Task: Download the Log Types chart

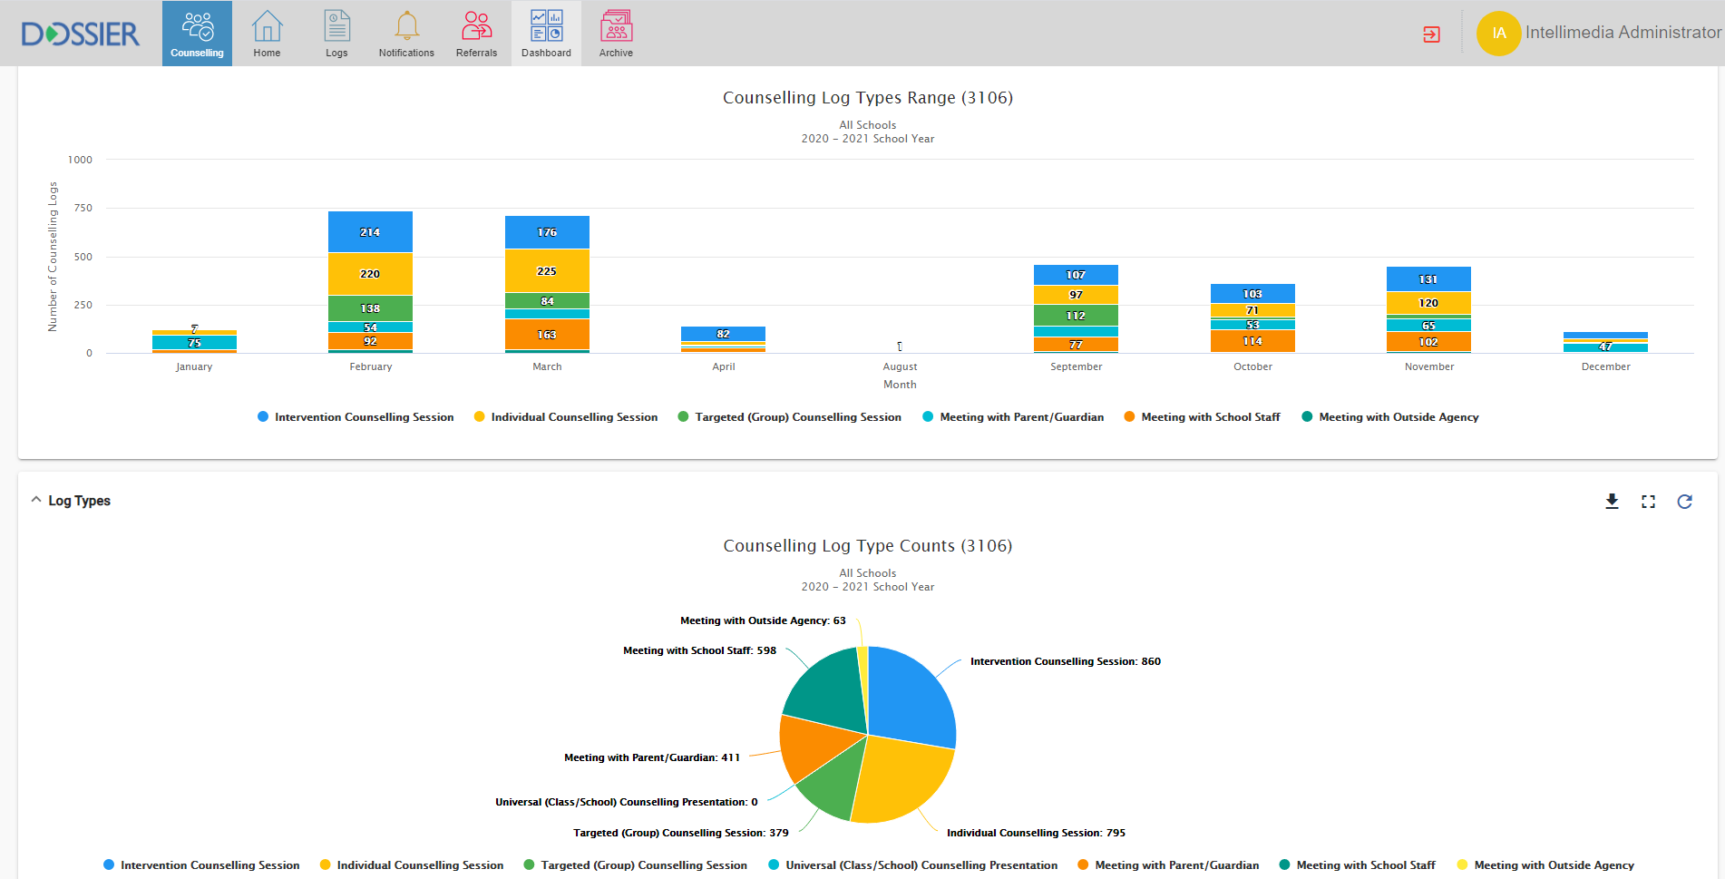Action: [1612, 502]
